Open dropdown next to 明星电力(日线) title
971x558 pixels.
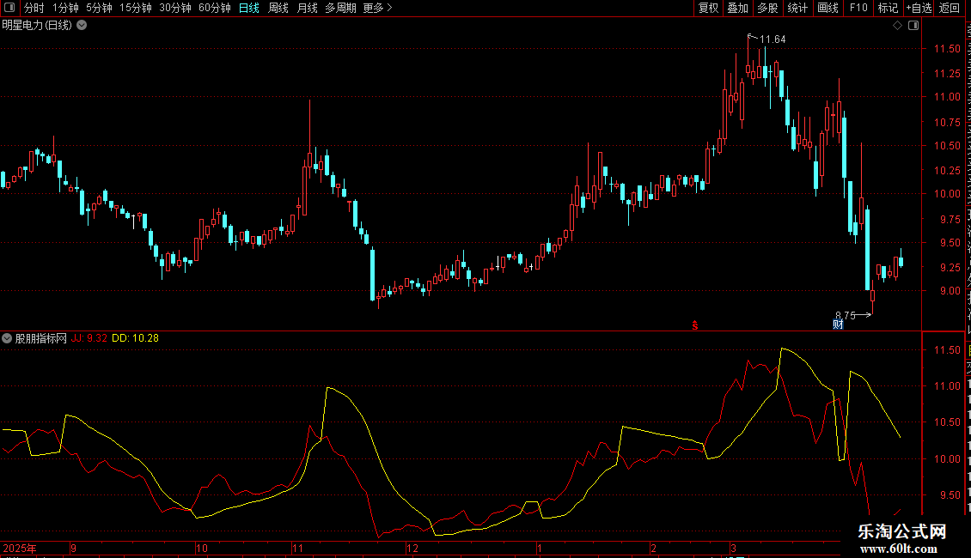82,26
